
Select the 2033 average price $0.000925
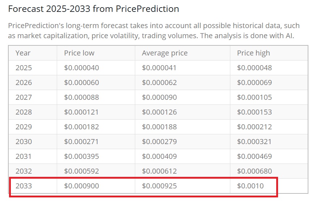click(x=159, y=186)
